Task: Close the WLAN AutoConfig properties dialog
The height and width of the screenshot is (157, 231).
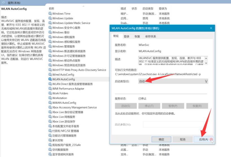Action: (x=211, y=28)
